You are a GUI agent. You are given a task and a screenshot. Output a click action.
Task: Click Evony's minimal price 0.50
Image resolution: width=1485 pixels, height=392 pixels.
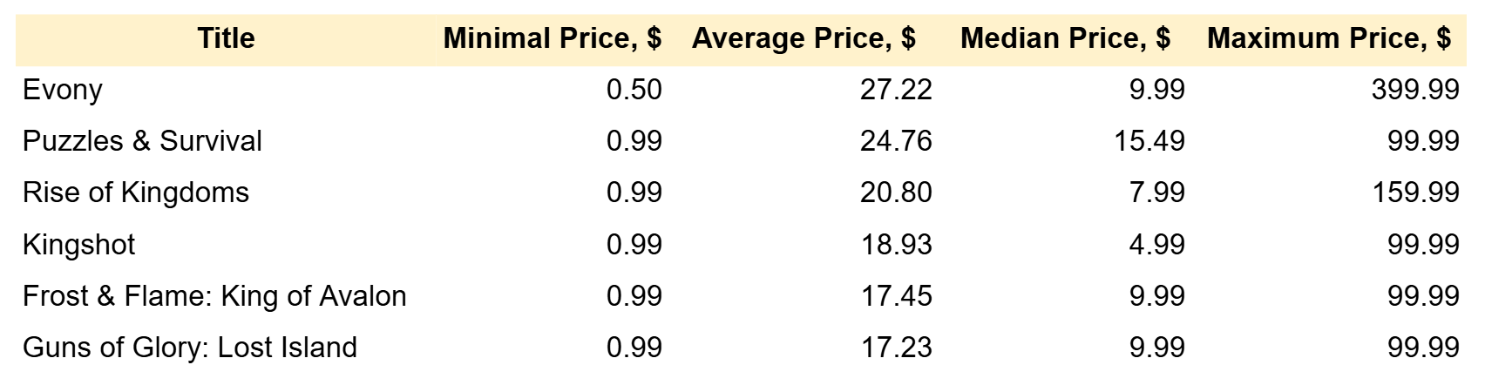(634, 90)
